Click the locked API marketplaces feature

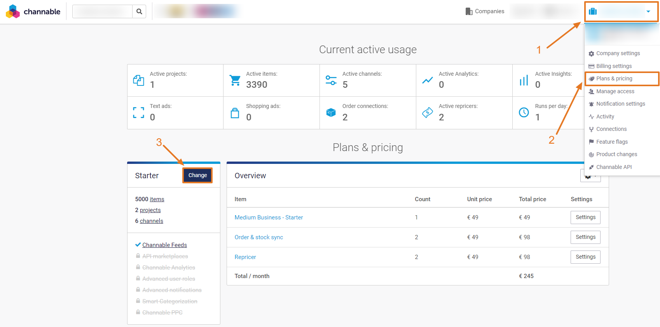coord(165,256)
